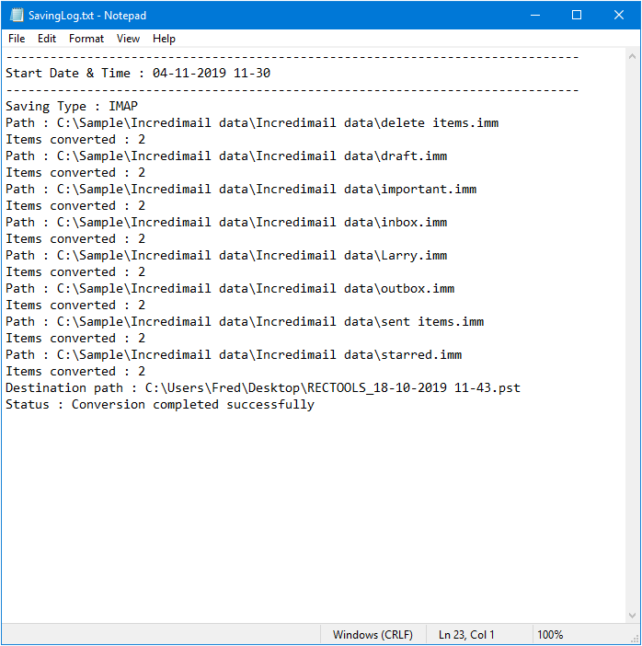Click the inbox.imm path line
The height and width of the screenshot is (646, 642).
click(226, 222)
